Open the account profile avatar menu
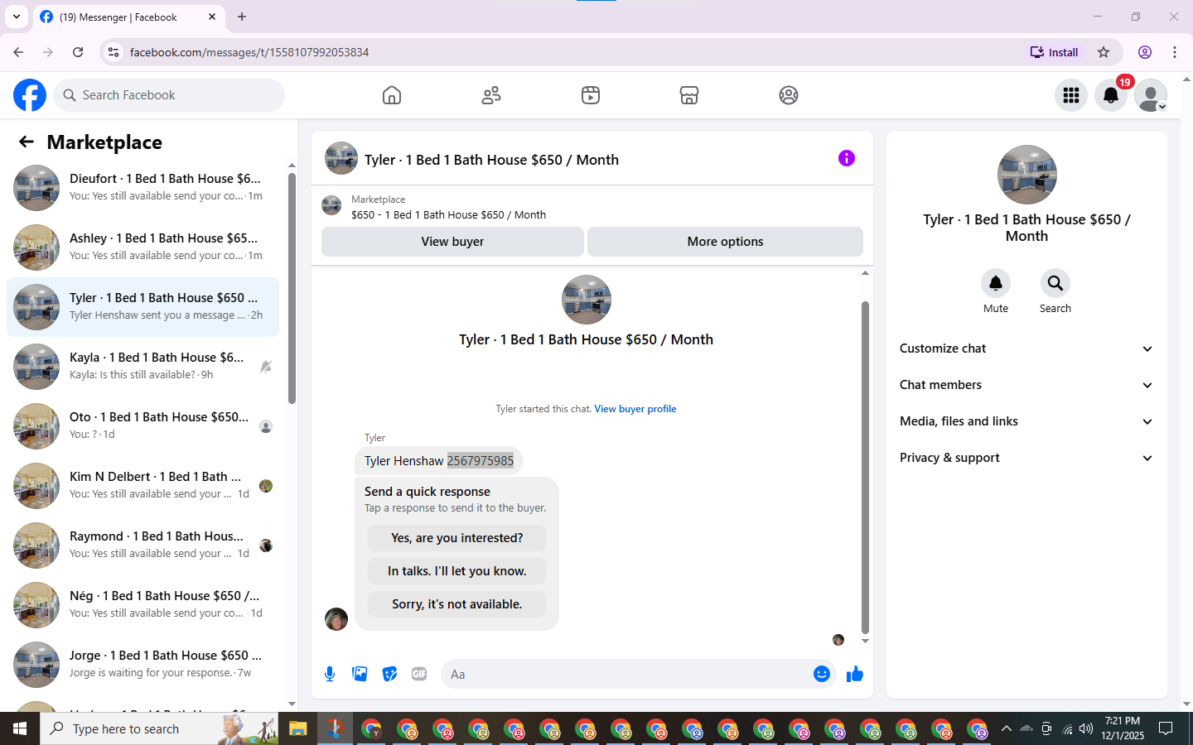This screenshot has height=745, width=1193. [1151, 95]
